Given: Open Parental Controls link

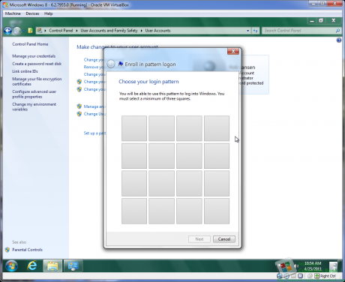Looking at the screenshot, I should (27, 250).
